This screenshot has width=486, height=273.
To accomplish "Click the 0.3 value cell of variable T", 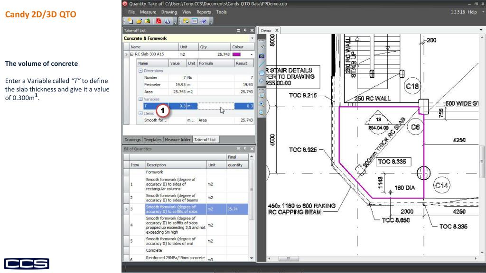I will pyautogui.click(x=178, y=106).
